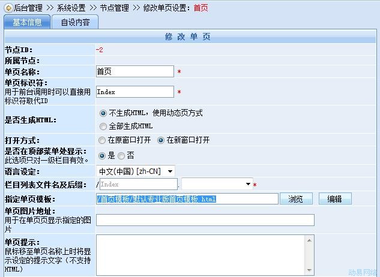Open the 后台管理 breadcrumb link

(x=29, y=7)
